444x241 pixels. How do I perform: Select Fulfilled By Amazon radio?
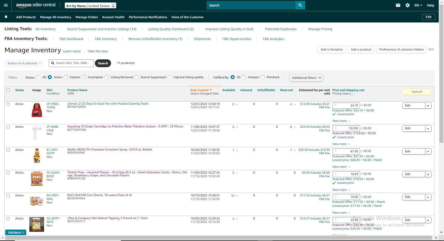(244, 77)
